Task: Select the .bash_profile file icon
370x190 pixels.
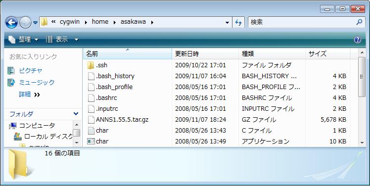Action: 91,87
